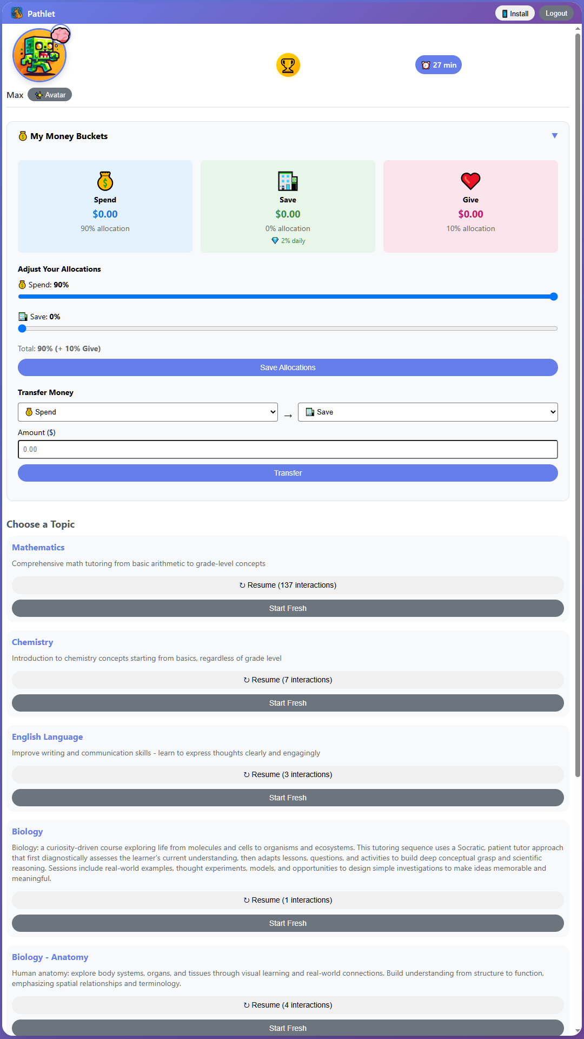Click the "Total: 90% (+ 10% Give)" text

point(59,348)
